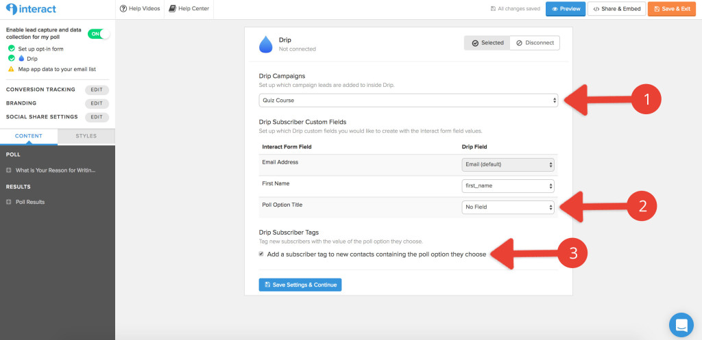This screenshot has width=702, height=340.
Task: Click the yellow warning icon for mapping
Action: (11, 69)
